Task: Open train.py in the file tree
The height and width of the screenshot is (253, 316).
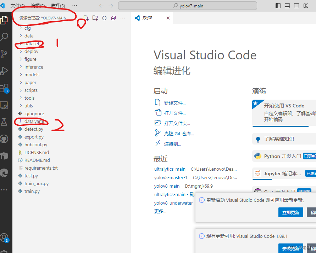Action: [x=72, y=191]
